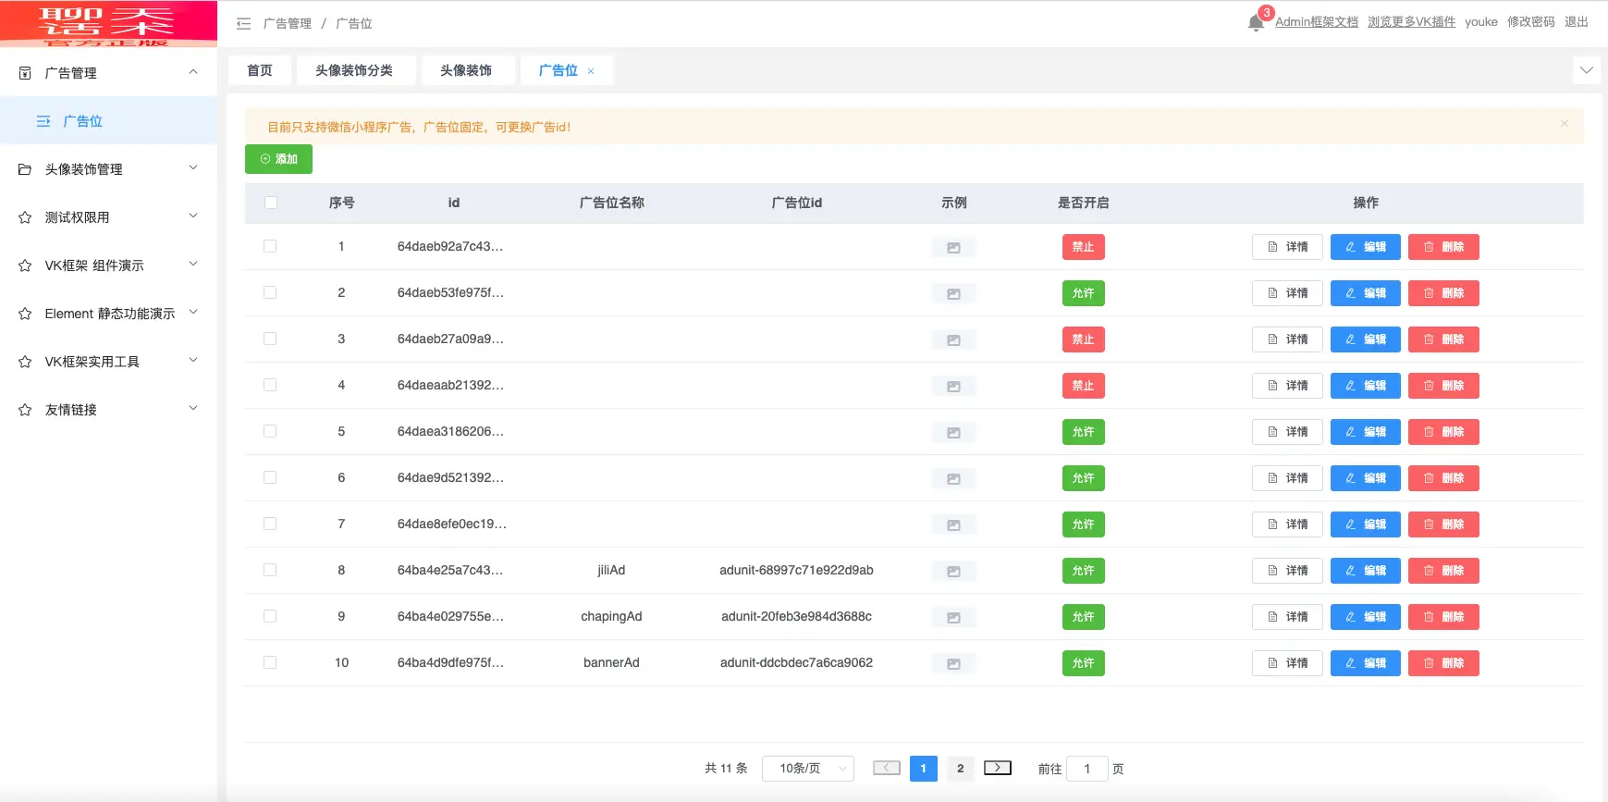Toggle the 禁止 status tag in row 1
The width and height of the screenshot is (1608, 802).
pyautogui.click(x=1083, y=247)
